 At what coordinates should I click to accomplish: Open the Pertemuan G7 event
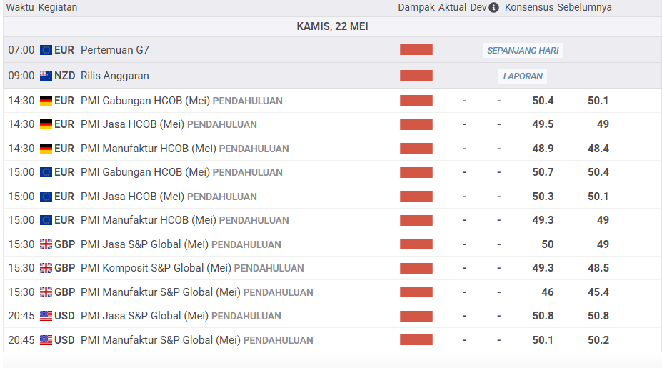(114, 50)
